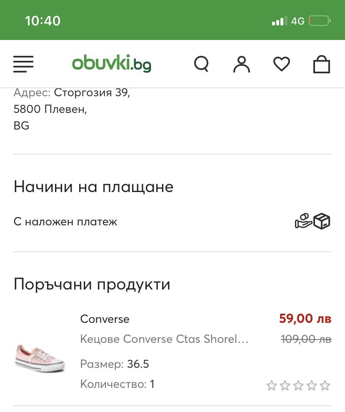Screen dimensions: 345x412
Task: Tap the size label Размер: 36.5
Action: (115, 364)
